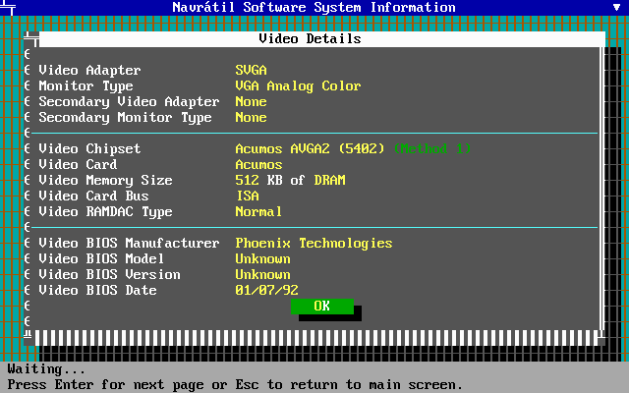Click the Phoenix Technologies manufacturer value
629x393 pixels.
pyautogui.click(x=314, y=244)
